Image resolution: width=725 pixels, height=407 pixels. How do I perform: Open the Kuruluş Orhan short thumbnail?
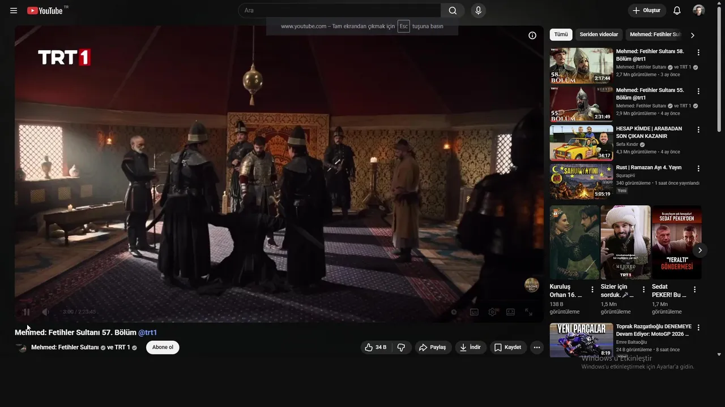(x=574, y=243)
